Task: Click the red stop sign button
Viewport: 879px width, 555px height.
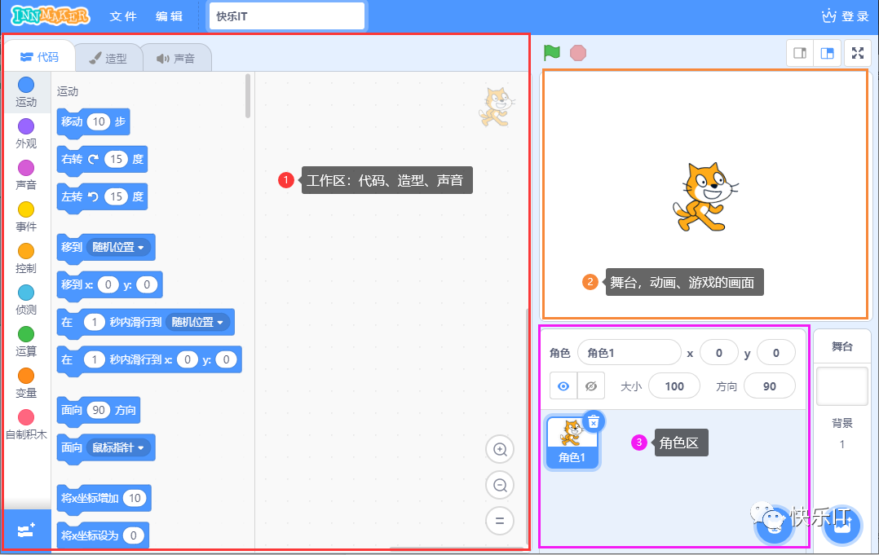Action: tap(577, 53)
